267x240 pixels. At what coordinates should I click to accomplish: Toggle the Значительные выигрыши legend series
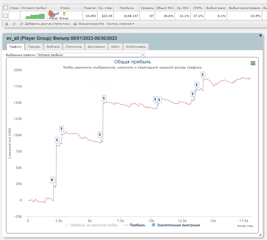176,225
